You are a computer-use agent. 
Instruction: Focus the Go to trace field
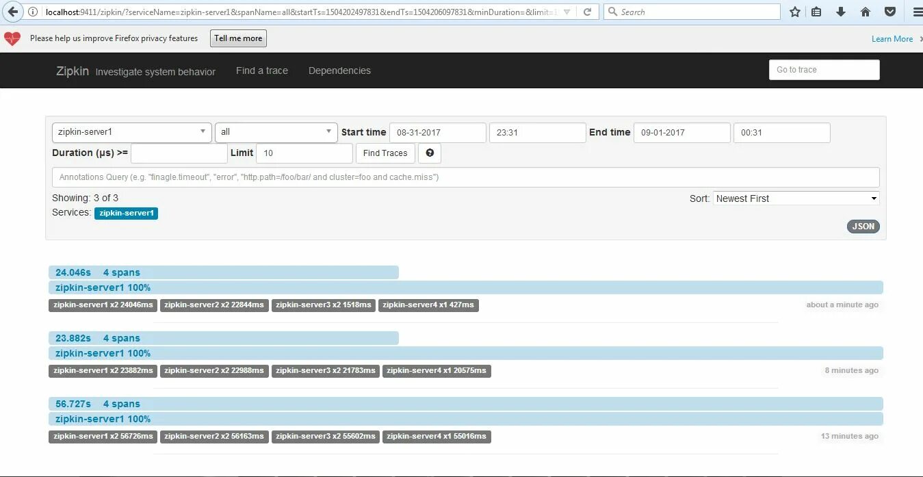click(x=824, y=70)
